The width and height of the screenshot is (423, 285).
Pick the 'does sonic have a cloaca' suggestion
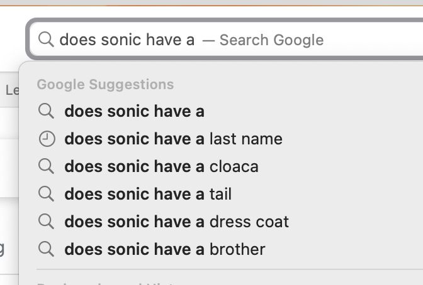click(x=161, y=166)
